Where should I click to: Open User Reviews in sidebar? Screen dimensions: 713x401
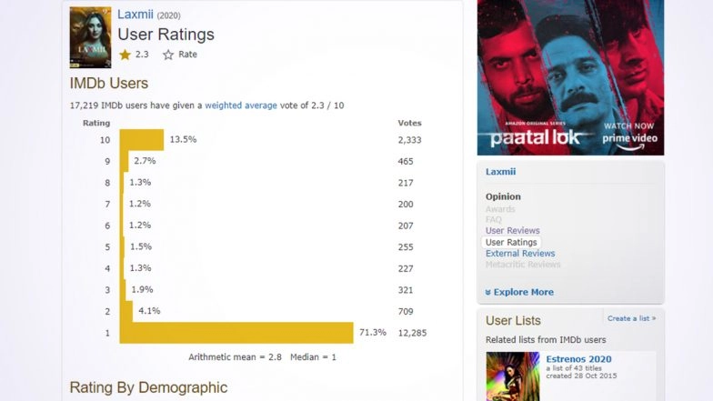[512, 231]
